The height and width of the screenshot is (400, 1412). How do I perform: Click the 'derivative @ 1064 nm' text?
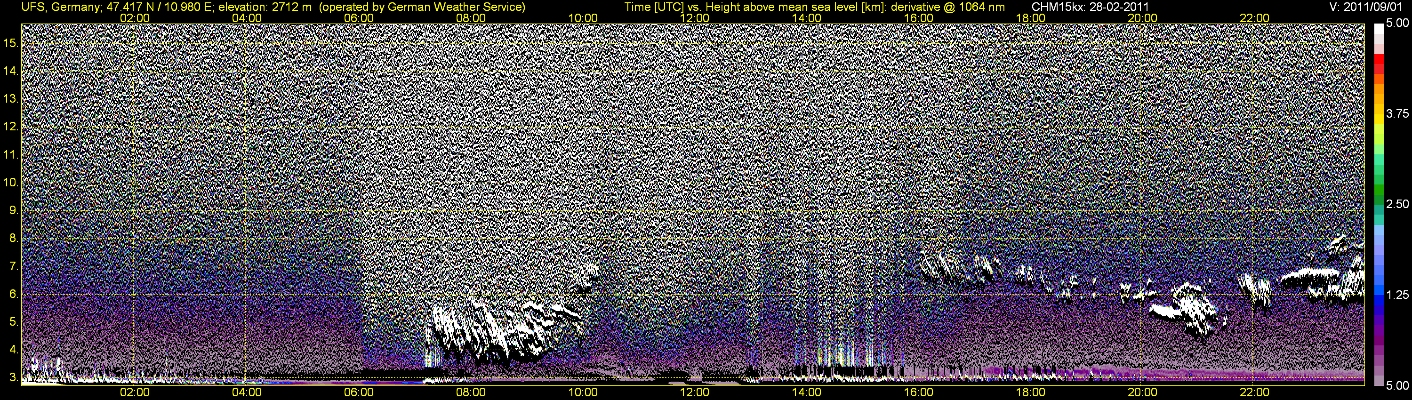[x=949, y=7]
